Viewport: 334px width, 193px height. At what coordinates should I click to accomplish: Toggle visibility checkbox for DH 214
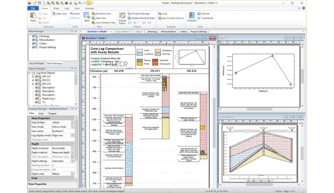[x=36, y=77]
